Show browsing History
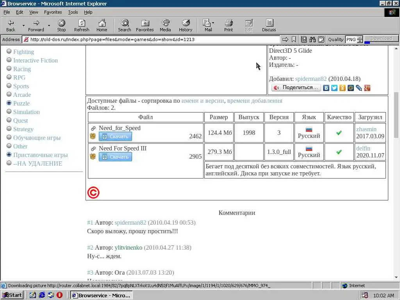The width and height of the screenshot is (400, 300). pyautogui.click(x=186, y=25)
